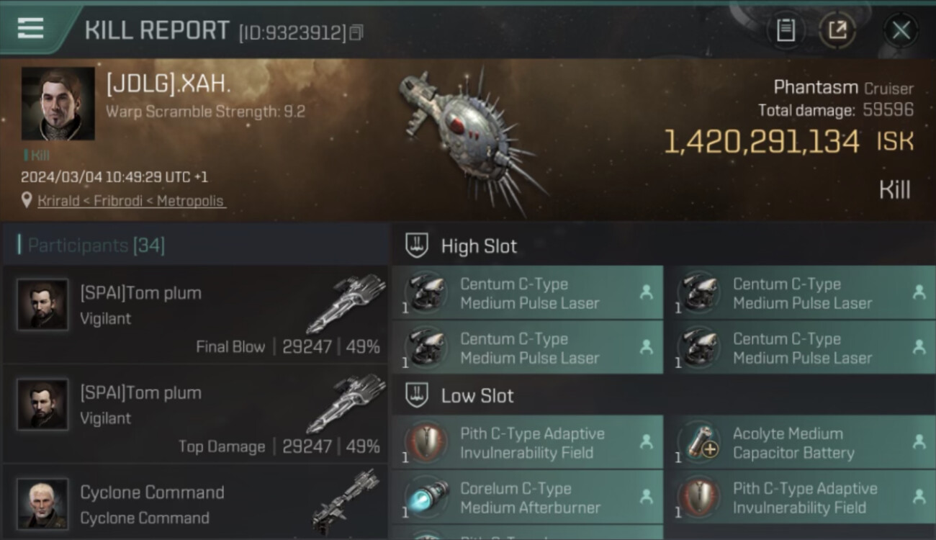Viewport: 936px width, 540px height.
Task: Select the Final Blow Tom plum portrait
Action: 42,305
